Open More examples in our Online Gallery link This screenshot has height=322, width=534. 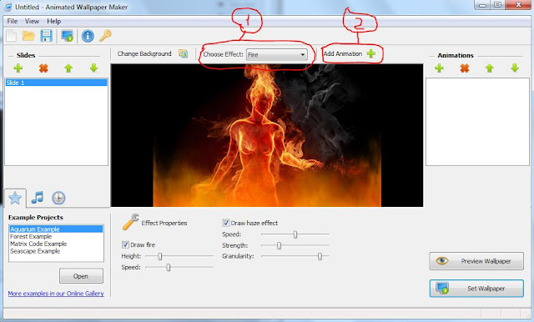click(x=56, y=294)
